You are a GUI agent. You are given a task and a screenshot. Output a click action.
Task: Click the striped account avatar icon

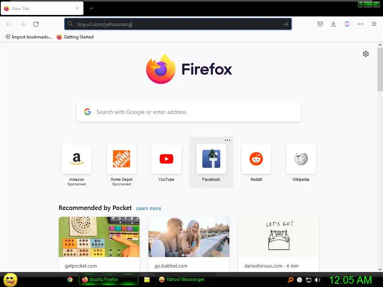tap(347, 24)
